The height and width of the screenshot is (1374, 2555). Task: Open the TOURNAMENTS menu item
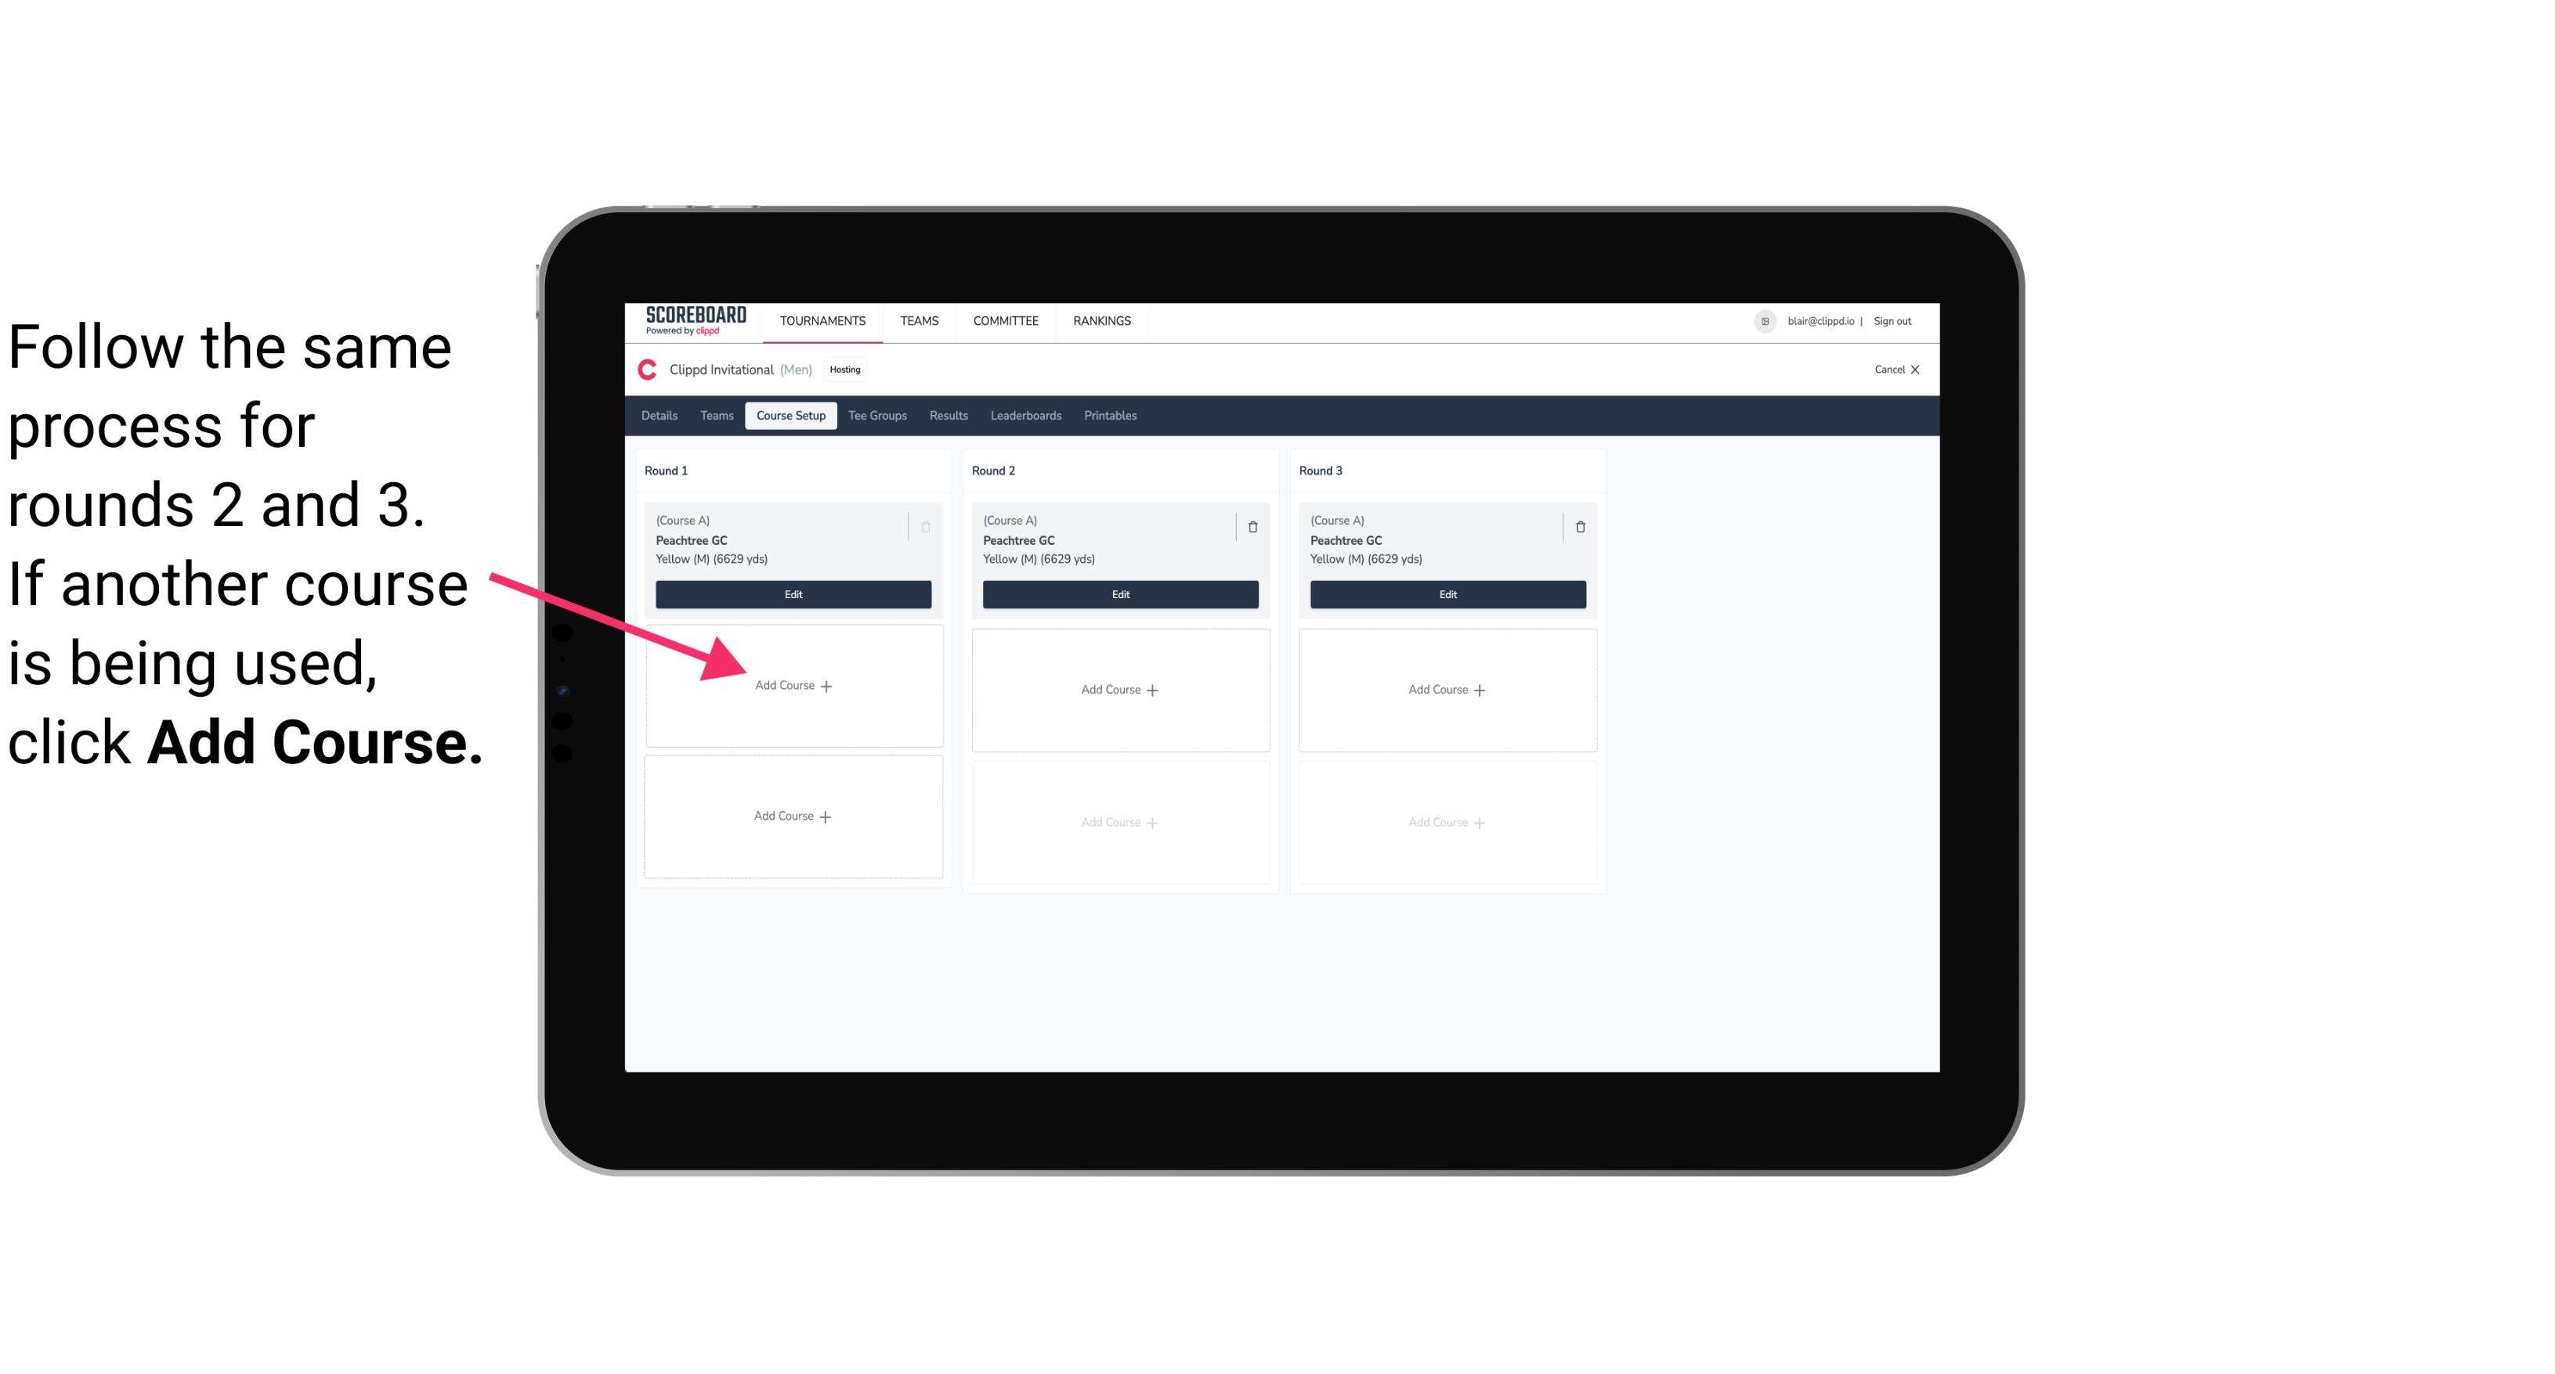(822, 319)
